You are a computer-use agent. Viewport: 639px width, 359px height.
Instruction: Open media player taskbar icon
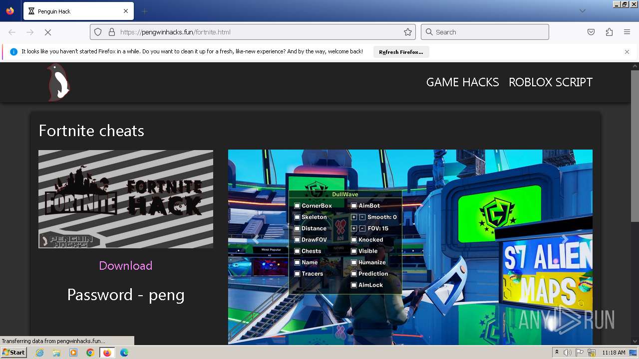(x=73, y=353)
